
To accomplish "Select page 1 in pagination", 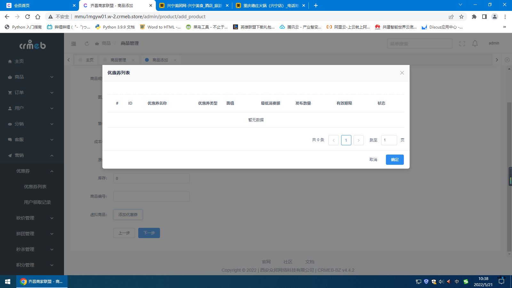I will coord(346,140).
